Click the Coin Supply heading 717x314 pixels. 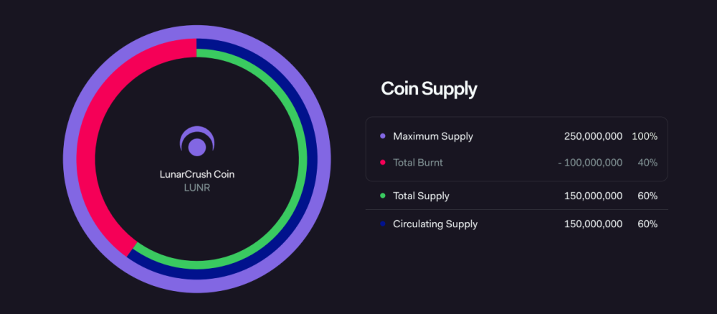[x=429, y=89]
